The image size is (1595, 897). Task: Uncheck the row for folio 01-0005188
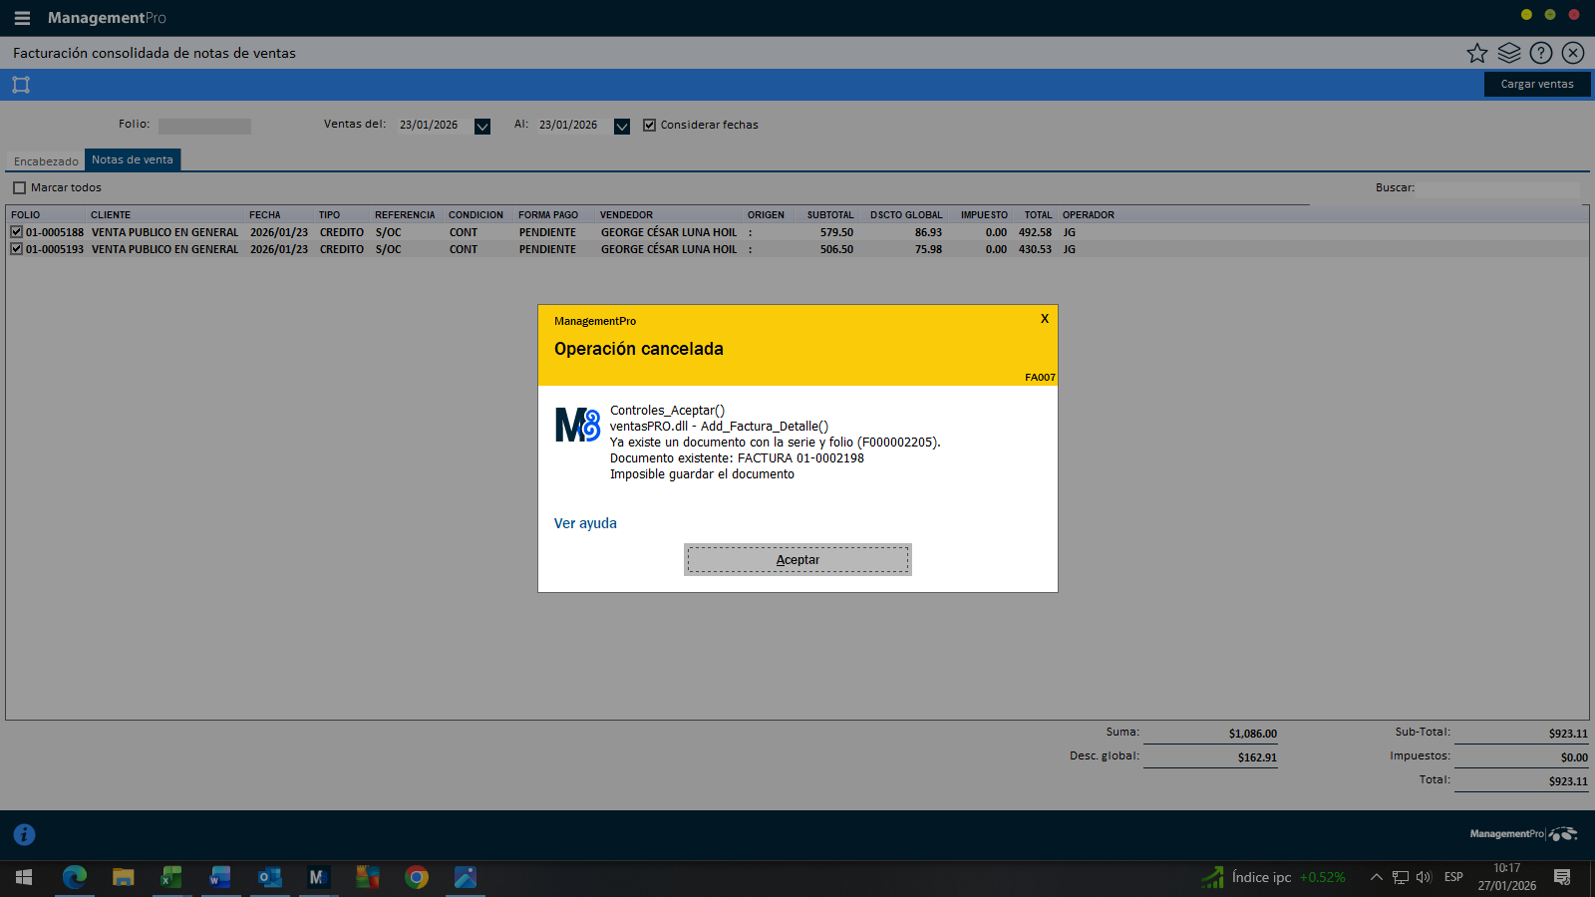pos(17,232)
